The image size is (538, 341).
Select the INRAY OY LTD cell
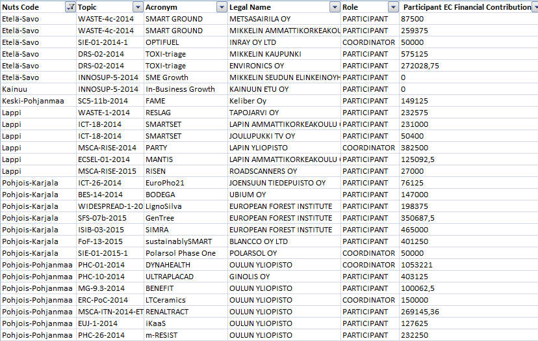click(284, 42)
